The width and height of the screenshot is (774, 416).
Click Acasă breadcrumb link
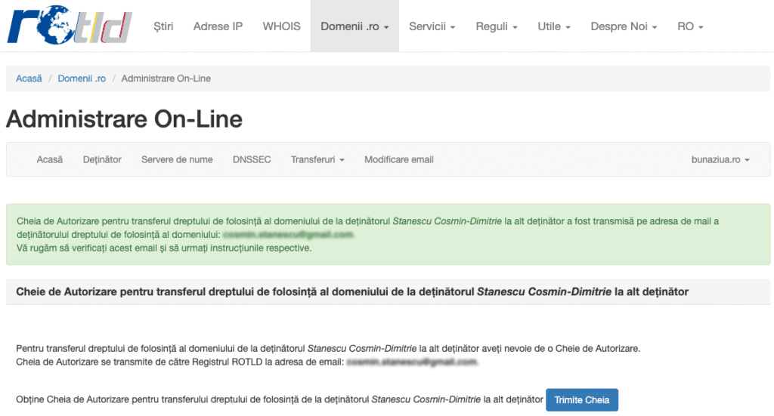click(x=29, y=79)
